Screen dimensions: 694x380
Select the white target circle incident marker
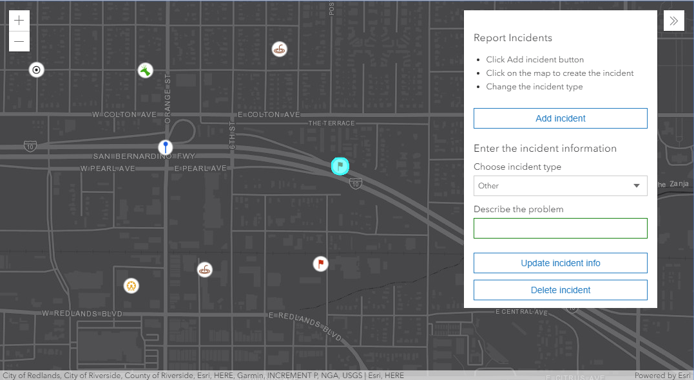tap(36, 70)
